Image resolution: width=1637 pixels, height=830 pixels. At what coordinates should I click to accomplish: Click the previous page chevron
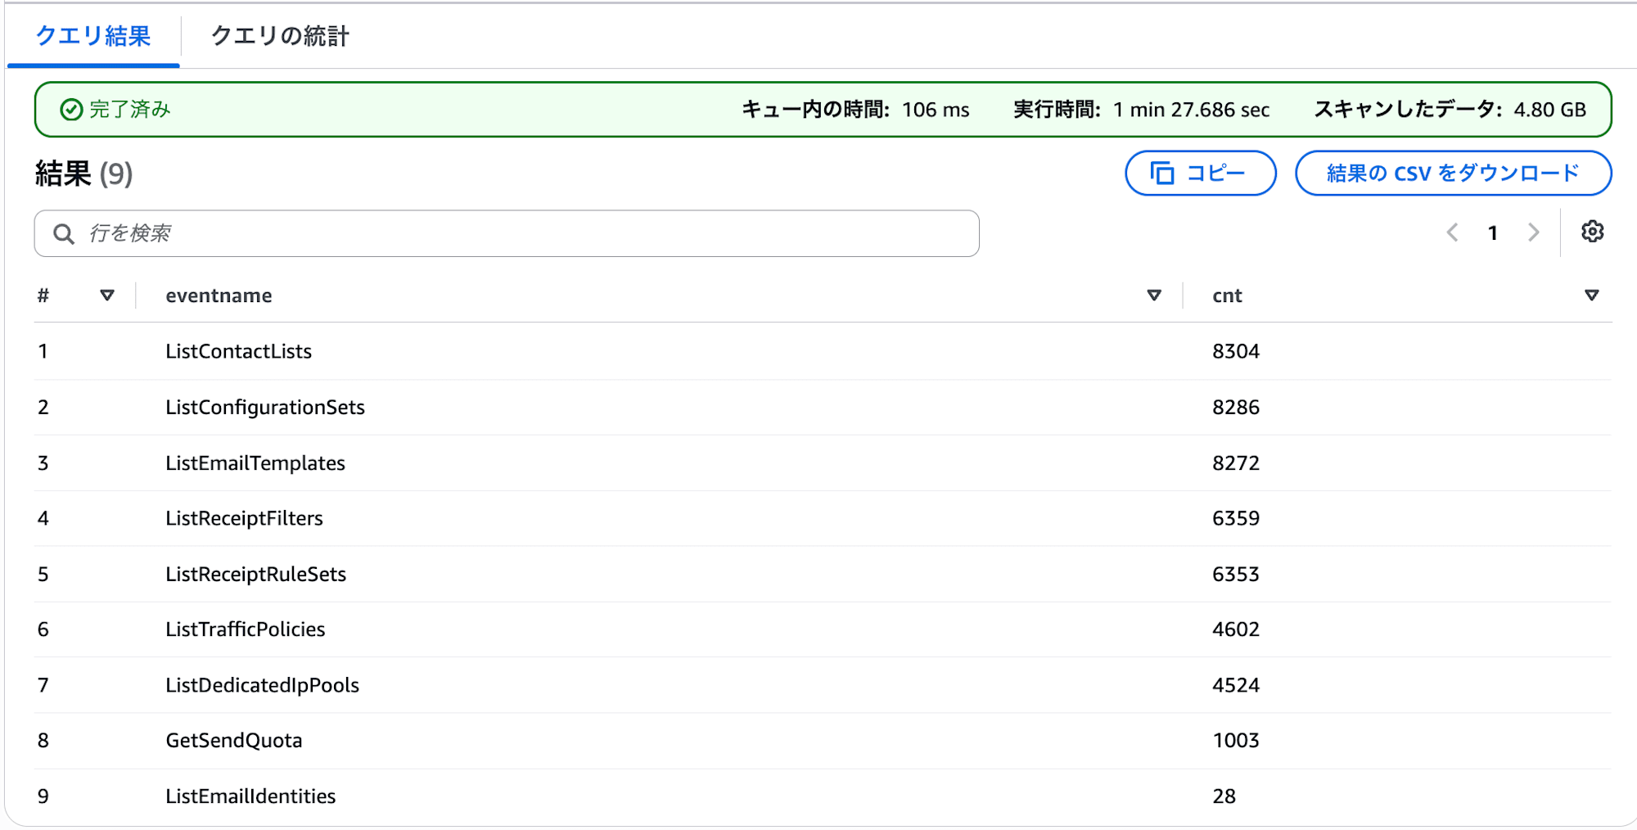tap(1453, 233)
